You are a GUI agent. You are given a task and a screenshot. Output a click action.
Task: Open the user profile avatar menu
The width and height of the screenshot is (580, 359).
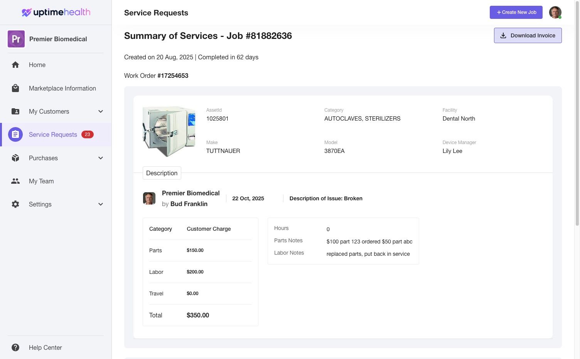(x=555, y=12)
